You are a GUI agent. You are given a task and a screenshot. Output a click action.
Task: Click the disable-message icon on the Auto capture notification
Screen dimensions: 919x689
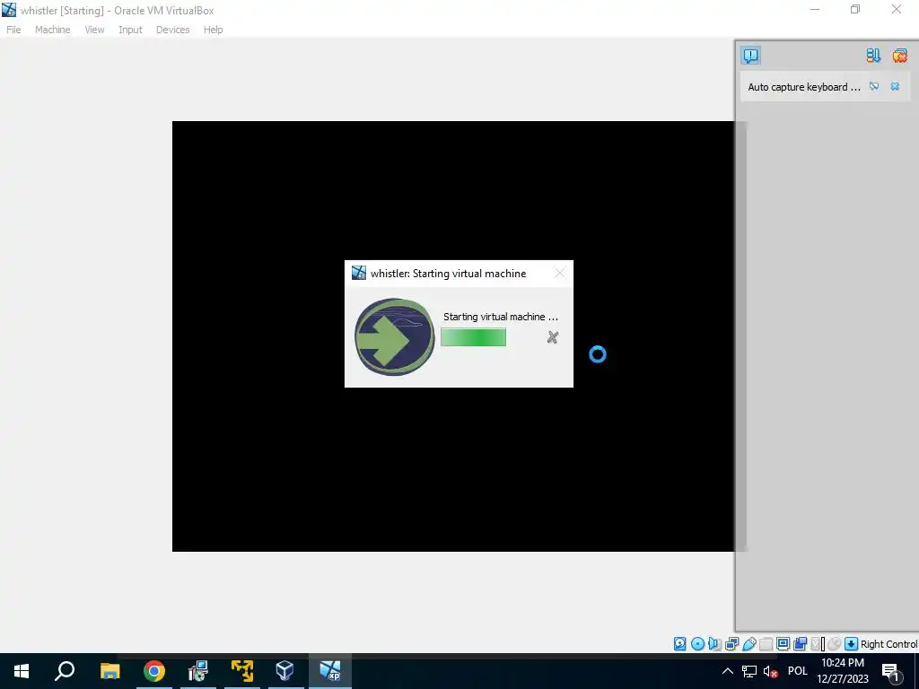tap(874, 86)
